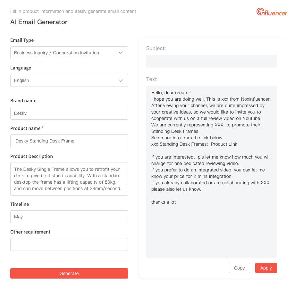Click into the Product name input
Screen dimensions: 295x294
[69, 141]
